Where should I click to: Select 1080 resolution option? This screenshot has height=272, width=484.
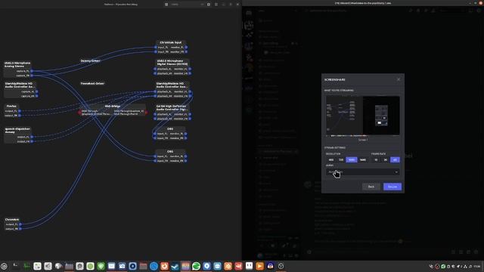point(351,159)
